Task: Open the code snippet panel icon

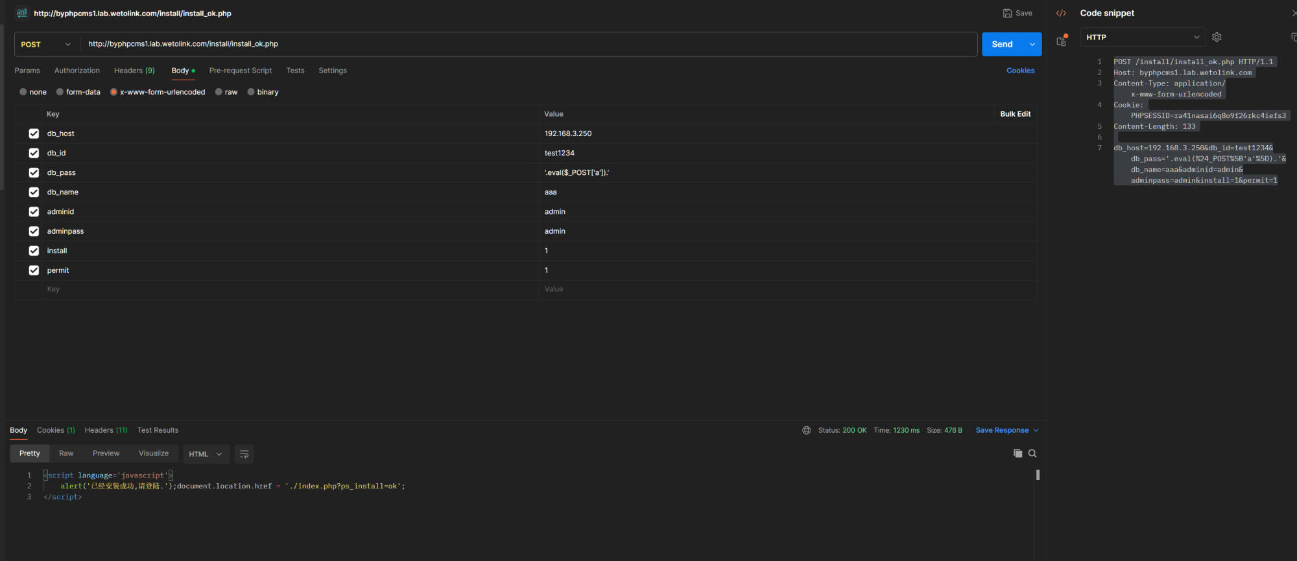Action: pyautogui.click(x=1061, y=13)
